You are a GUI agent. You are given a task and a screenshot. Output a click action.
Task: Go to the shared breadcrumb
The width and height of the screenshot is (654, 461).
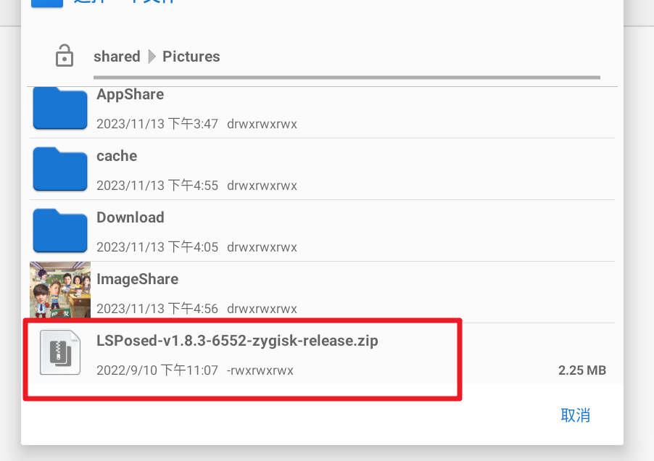click(117, 57)
